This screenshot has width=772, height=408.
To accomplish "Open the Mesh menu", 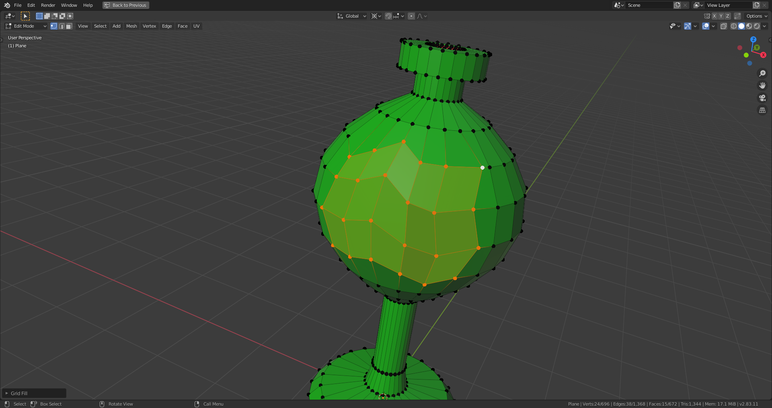I will [x=131, y=26].
